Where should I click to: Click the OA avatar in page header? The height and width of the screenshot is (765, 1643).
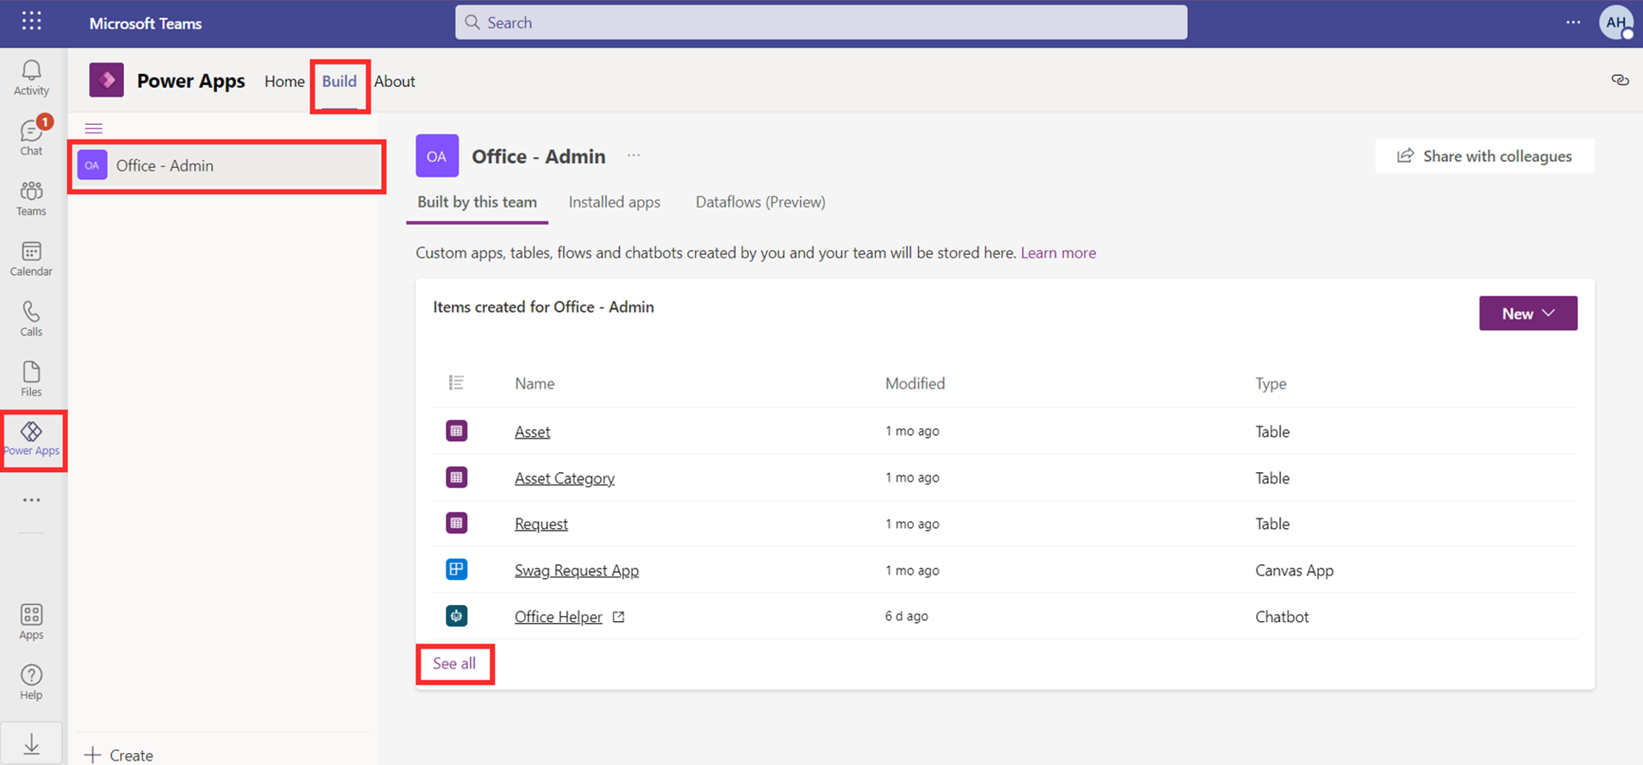point(437,156)
